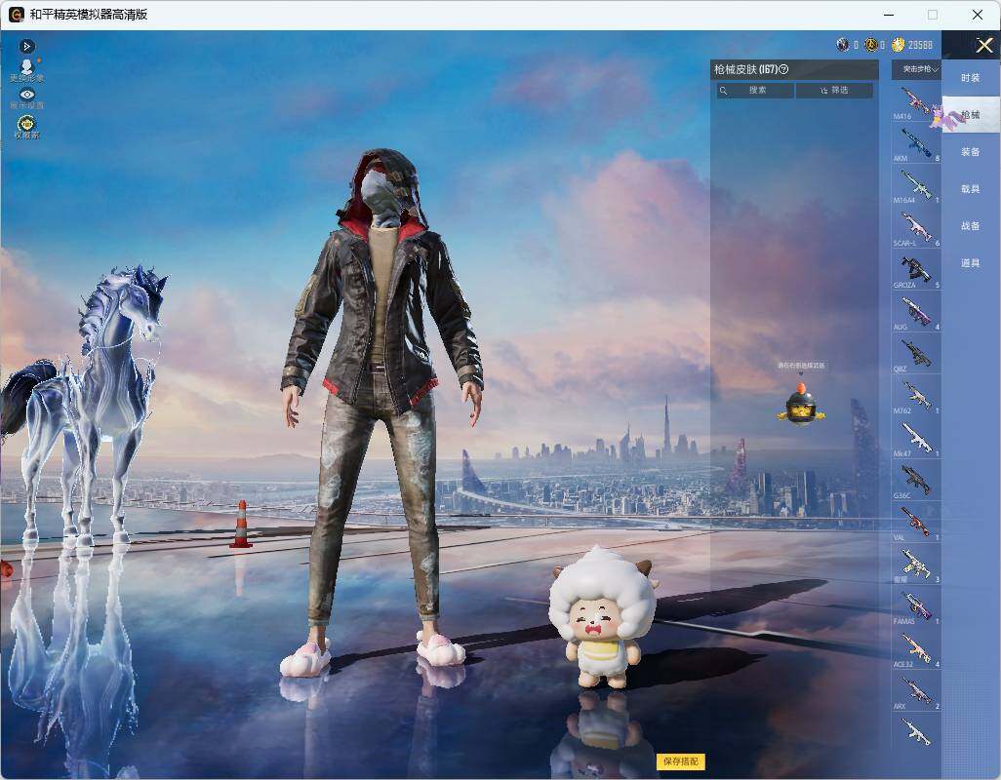Open the 筛选 filter options
The image size is (1001, 780).
click(834, 91)
